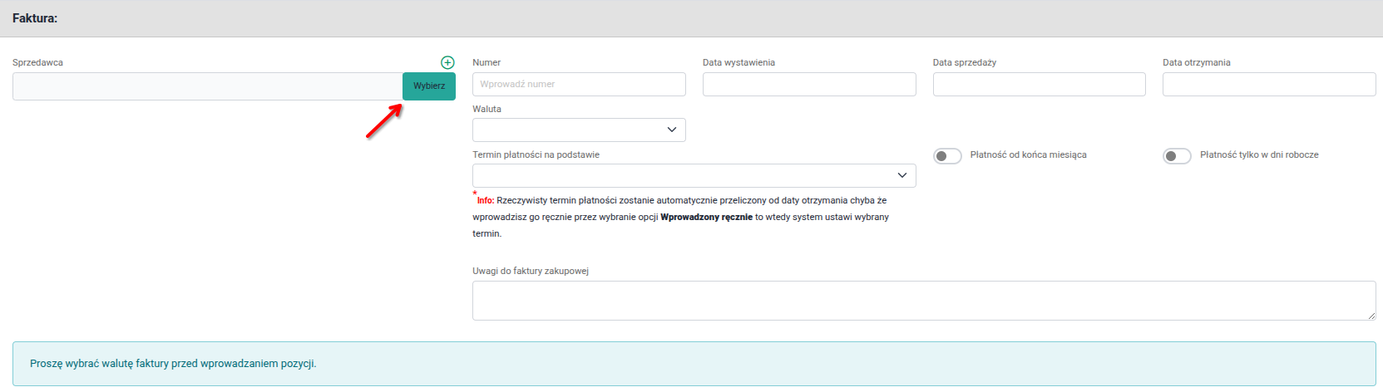Click the Data wystawienia date field

tap(808, 84)
